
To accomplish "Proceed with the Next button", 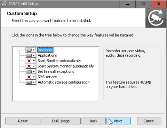I will (x=119, y=121).
